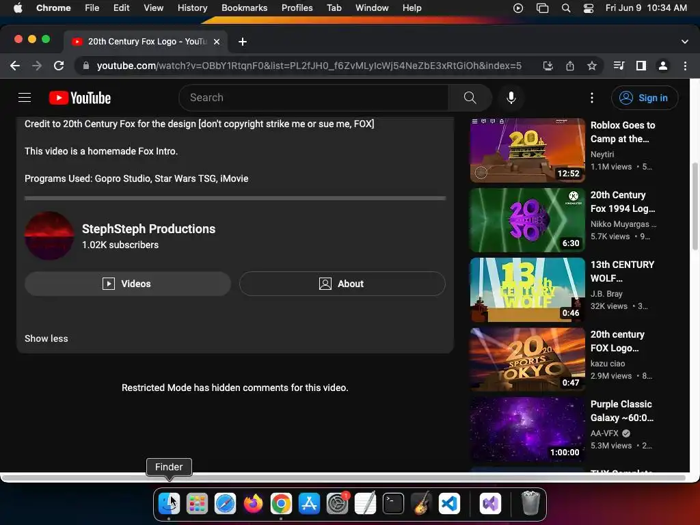Open Purple Classic Galaxy video thumbnail
Image resolution: width=700 pixels, height=525 pixels.
[527, 429]
